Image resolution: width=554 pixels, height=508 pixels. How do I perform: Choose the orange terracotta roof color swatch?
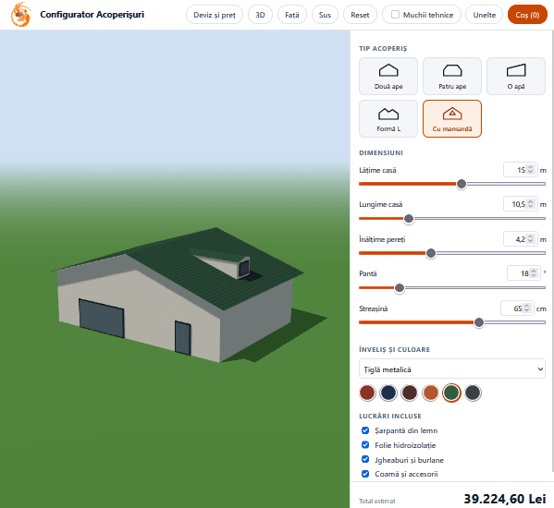tap(430, 393)
